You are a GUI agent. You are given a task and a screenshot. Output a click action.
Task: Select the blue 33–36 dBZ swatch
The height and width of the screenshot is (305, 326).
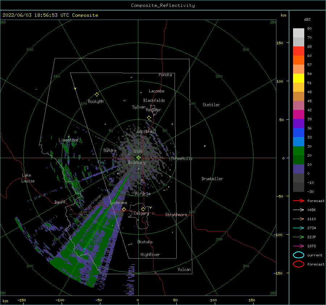point(298,132)
